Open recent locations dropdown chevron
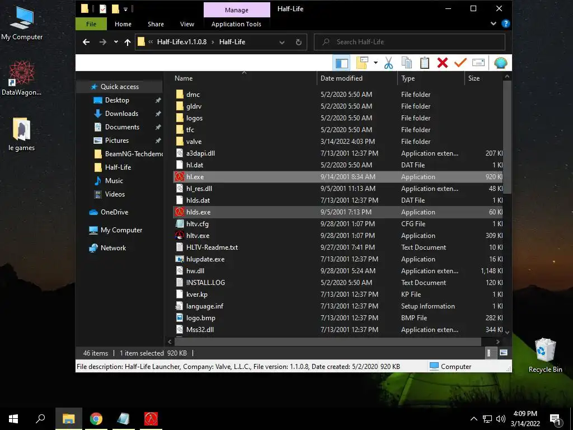 point(116,42)
